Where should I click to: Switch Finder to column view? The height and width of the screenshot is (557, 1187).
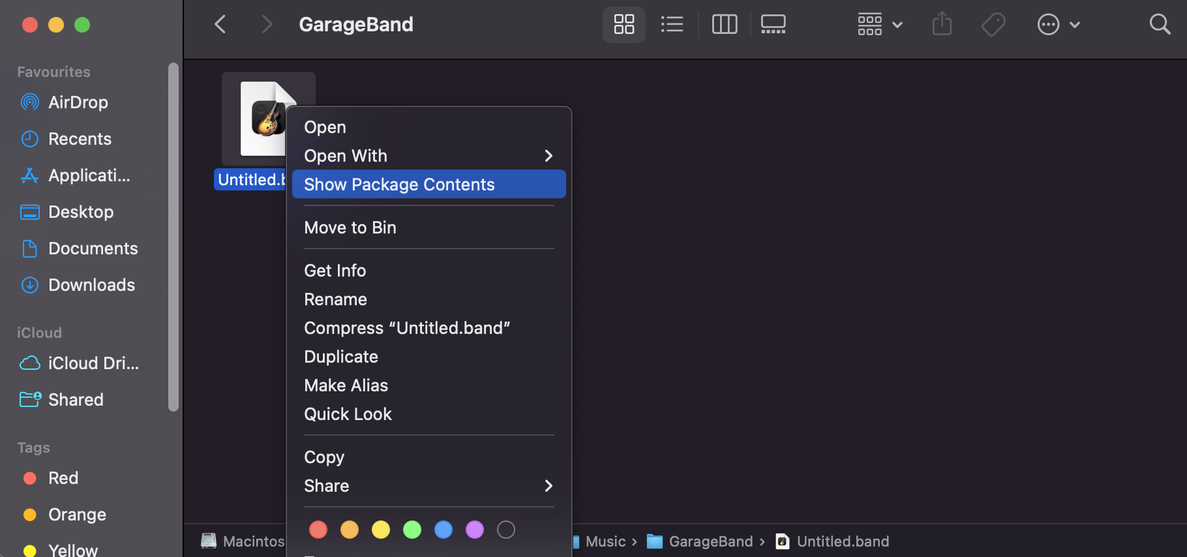click(725, 25)
